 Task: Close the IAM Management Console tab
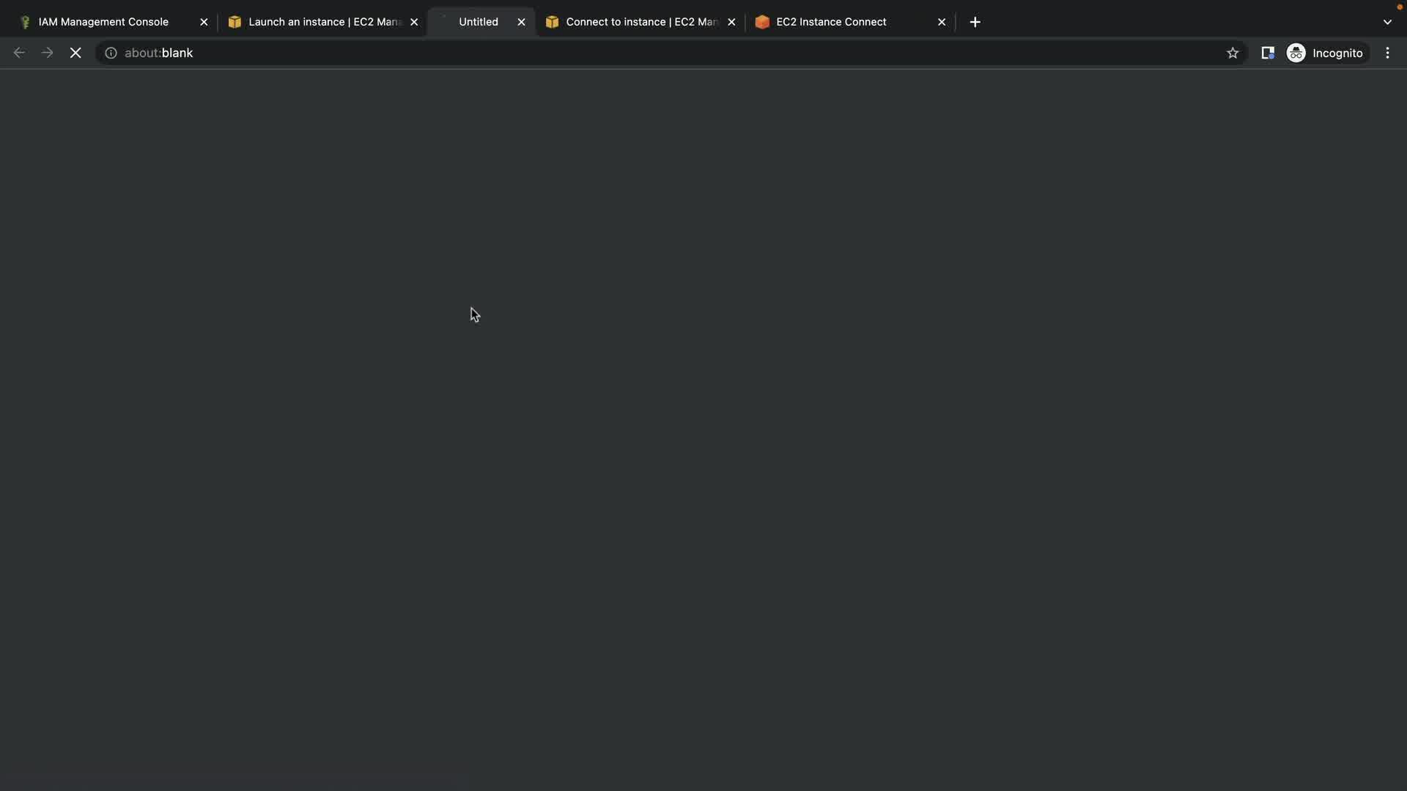pos(204,22)
